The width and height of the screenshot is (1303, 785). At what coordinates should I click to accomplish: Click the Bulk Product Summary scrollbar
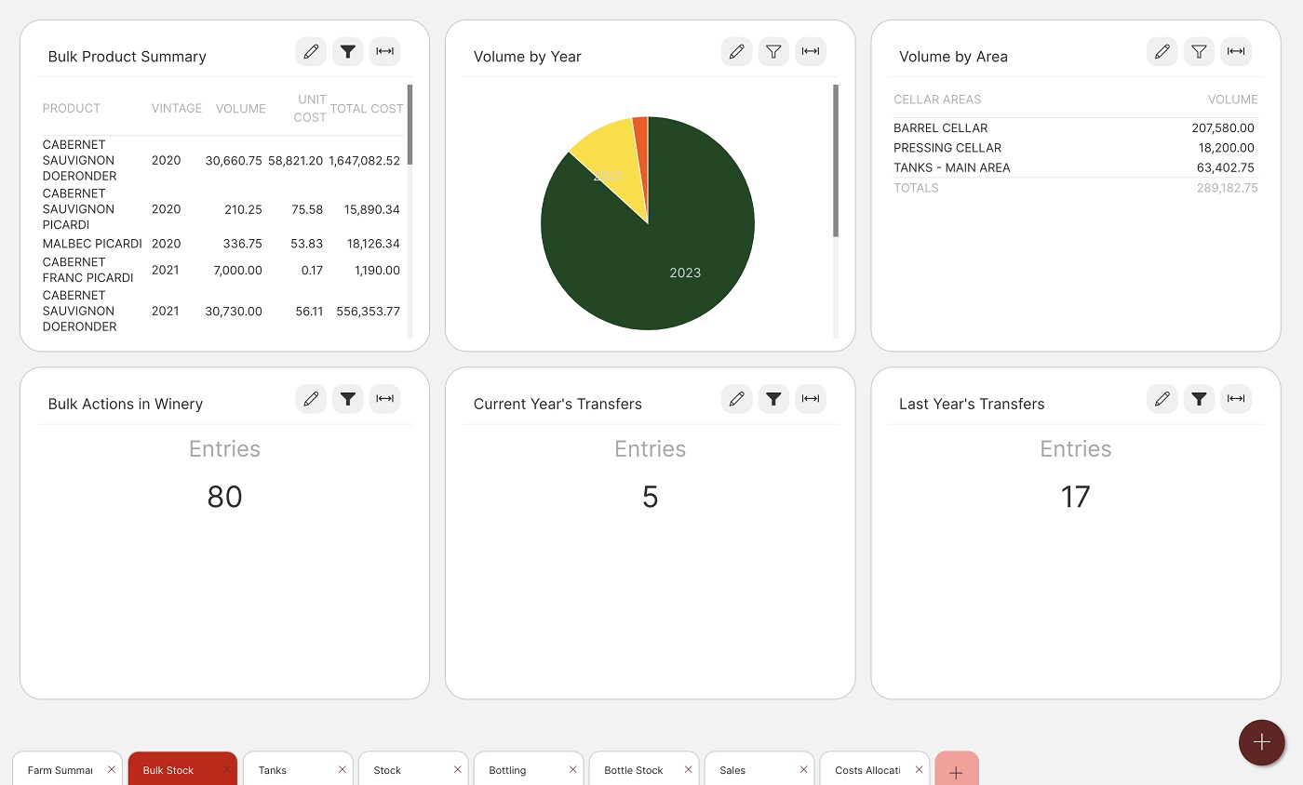410,125
